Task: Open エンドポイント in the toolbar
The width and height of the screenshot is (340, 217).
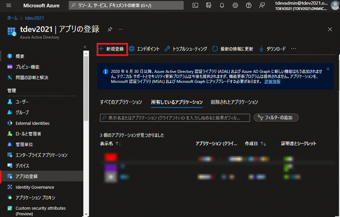Action: point(144,49)
